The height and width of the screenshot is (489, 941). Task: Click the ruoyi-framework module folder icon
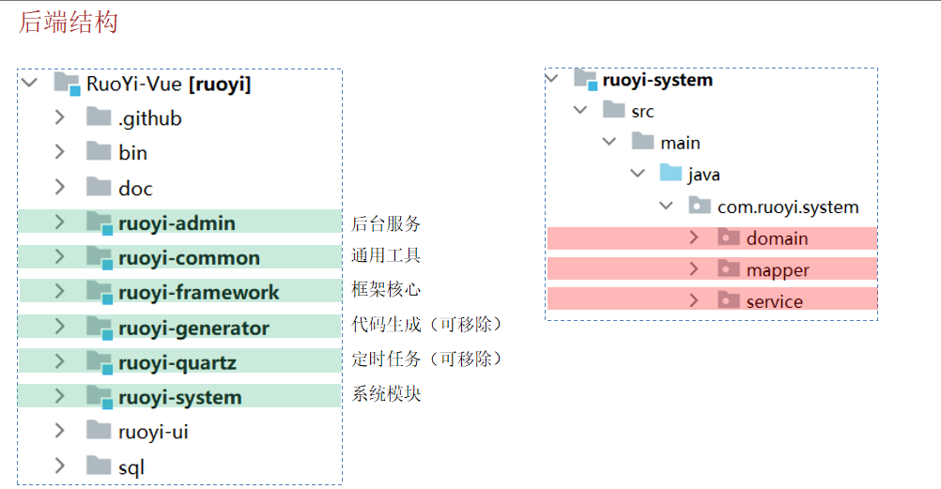(100, 292)
